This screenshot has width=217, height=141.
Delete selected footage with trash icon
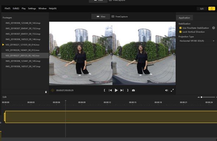coord(46,92)
